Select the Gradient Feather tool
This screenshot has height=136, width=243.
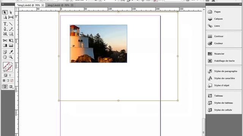pyautogui.click(x=11, y=45)
